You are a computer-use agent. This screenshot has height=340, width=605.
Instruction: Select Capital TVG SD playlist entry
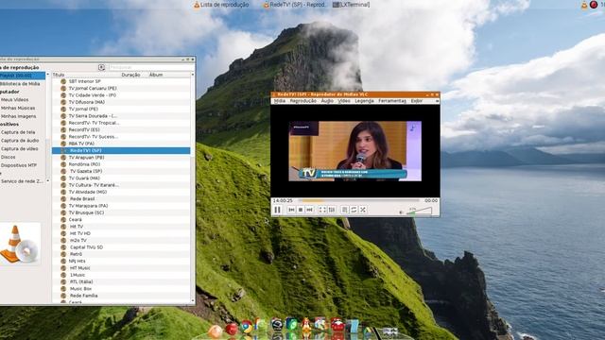point(121,247)
